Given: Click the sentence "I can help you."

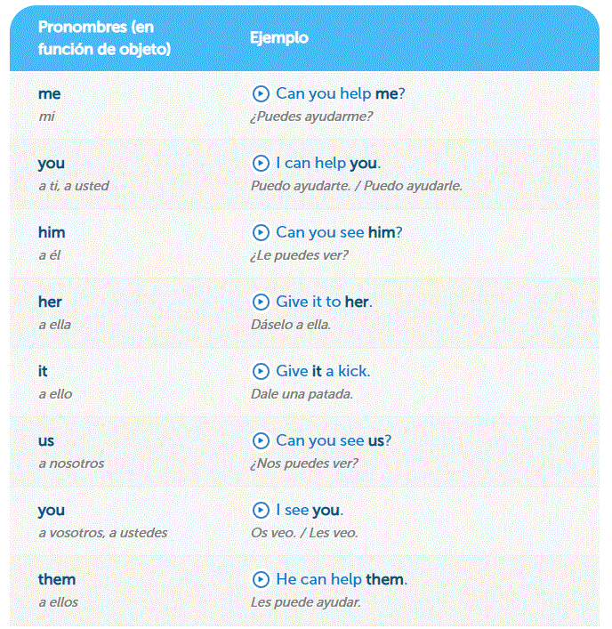Looking at the screenshot, I should 328,163.
